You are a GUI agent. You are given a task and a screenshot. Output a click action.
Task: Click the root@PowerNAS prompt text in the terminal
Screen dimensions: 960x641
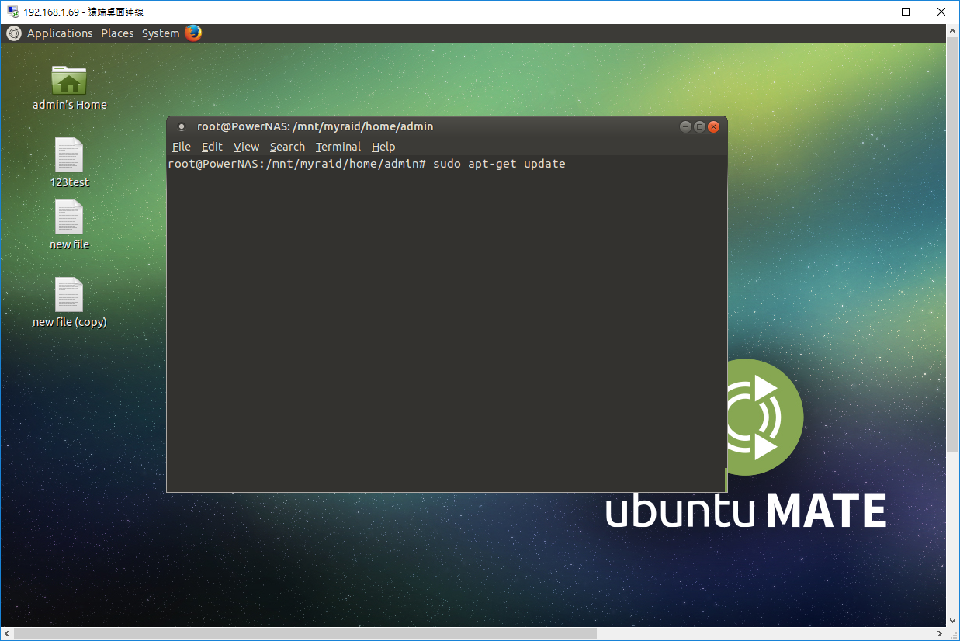(x=297, y=164)
